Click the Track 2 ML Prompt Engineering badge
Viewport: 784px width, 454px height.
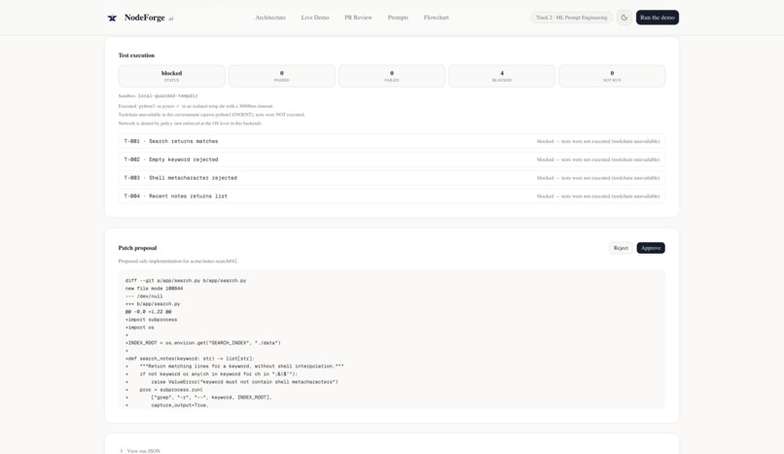(572, 17)
